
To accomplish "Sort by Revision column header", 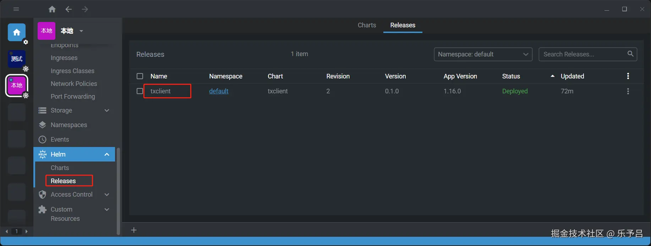I will (x=338, y=76).
